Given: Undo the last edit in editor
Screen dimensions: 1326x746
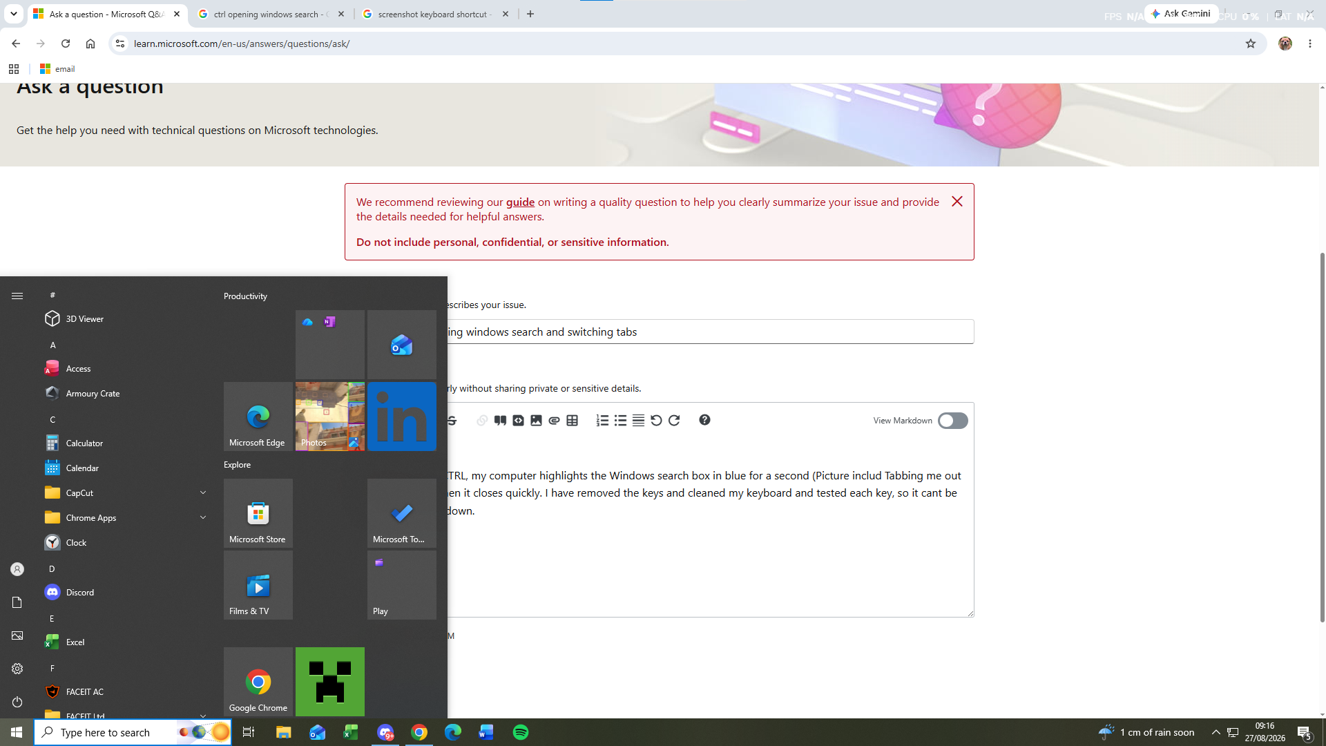Looking at the screenshot, I should [x=656, y=421].
